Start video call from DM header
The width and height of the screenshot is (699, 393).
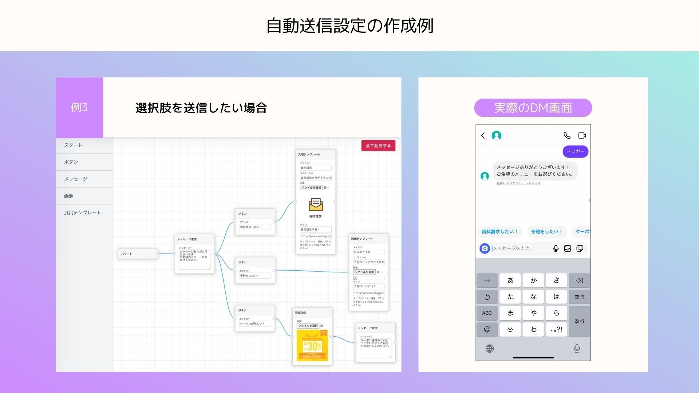click(x=582, y=135)
